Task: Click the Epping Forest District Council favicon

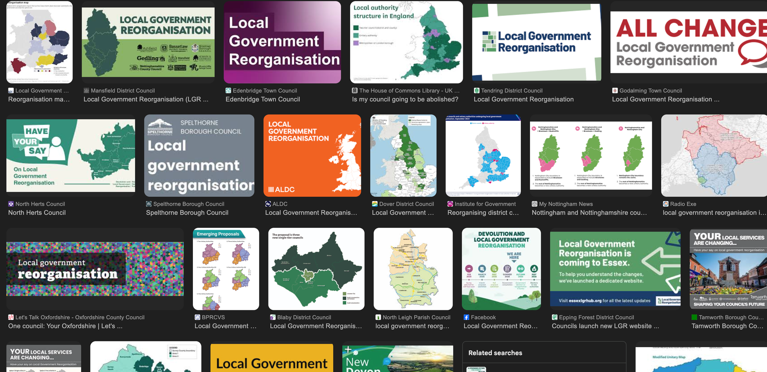Action: (x=555, y=318)
